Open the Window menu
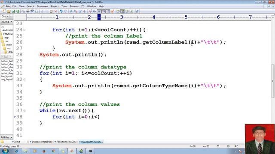Image resolution: width=275 pixels, height=154 pixels. [x=92, y=6]
